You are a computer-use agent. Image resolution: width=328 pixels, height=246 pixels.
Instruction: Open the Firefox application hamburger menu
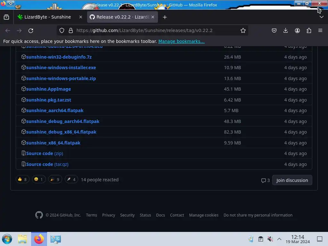coord(320,30)
